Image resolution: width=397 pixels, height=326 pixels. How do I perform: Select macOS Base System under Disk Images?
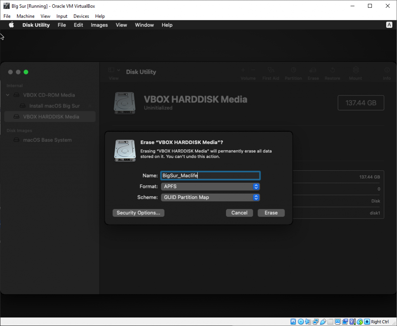(x=47, y=140)
